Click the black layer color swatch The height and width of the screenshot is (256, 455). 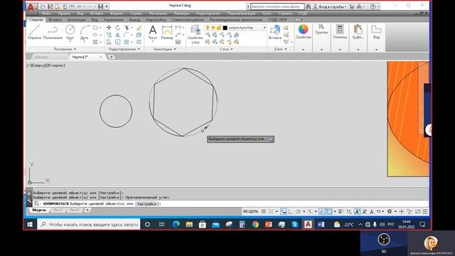pyautogui.click(x=225, y=28)
